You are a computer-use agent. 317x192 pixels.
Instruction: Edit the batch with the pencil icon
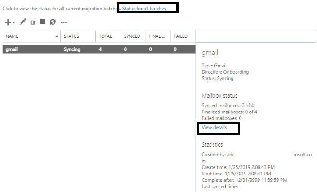[x=23, y=22]
